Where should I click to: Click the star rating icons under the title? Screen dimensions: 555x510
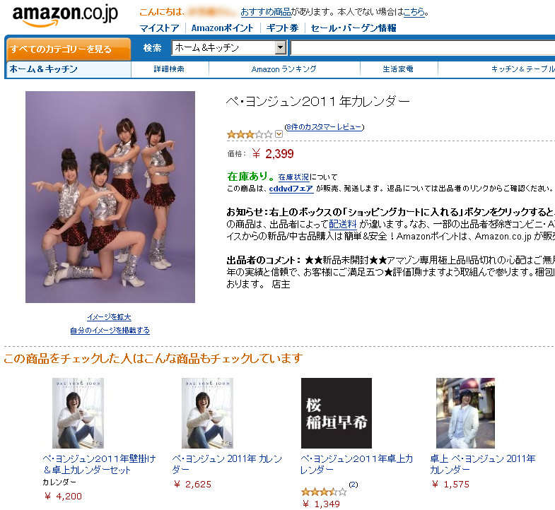[250, 134]
